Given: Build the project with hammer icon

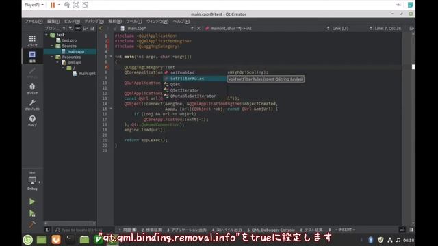Looking at the screenshot, I should point(32,224).
